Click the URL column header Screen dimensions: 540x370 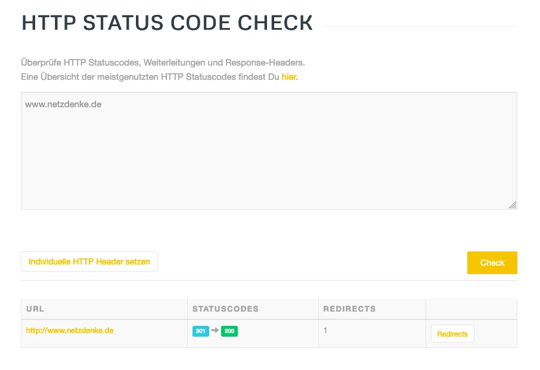tap(35, 309)
